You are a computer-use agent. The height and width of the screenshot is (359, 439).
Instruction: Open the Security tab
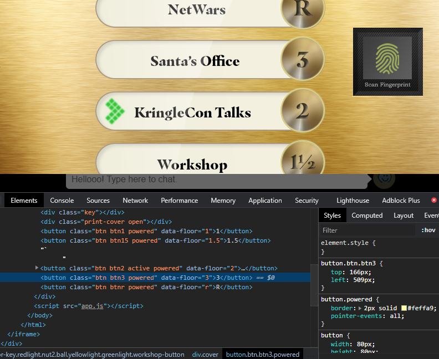point(307,201)
